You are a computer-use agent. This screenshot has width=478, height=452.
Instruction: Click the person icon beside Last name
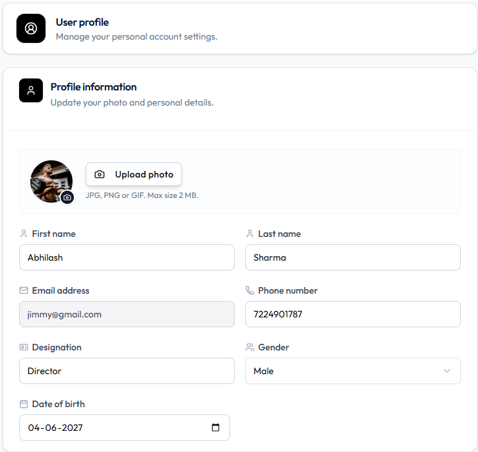point(250,234)
